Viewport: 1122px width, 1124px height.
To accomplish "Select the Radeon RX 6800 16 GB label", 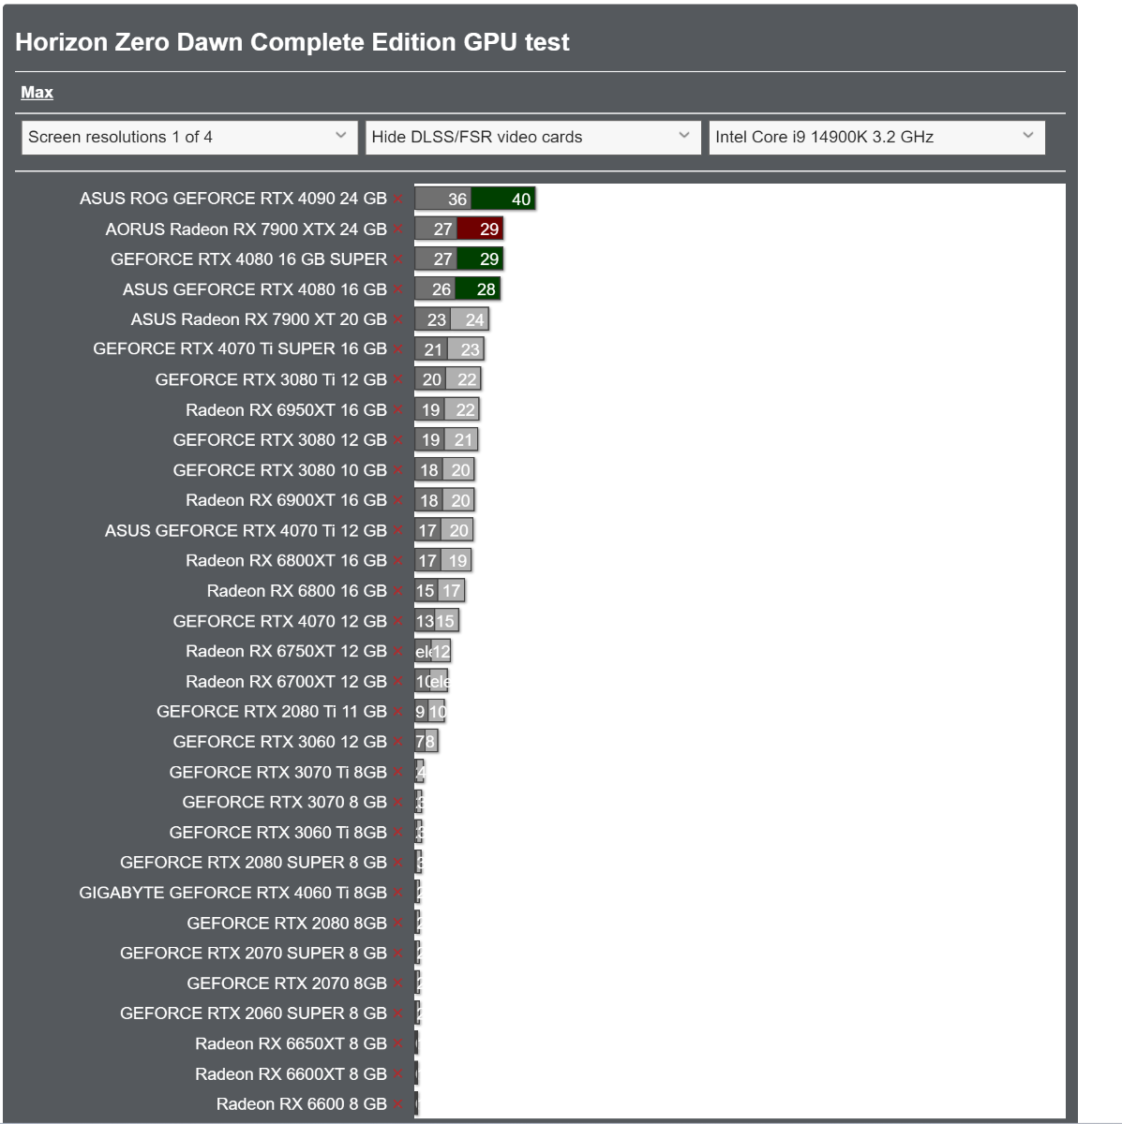I will click(x=297, y=591).
